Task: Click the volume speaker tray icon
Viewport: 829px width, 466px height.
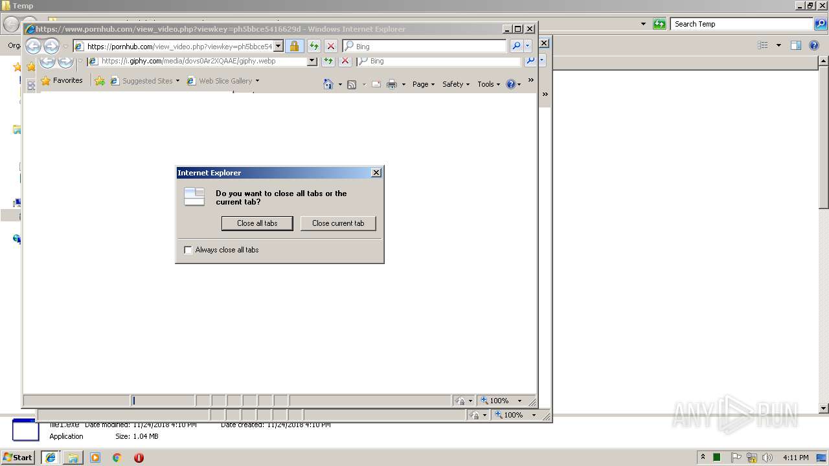Action: click(x=767, y=458)
